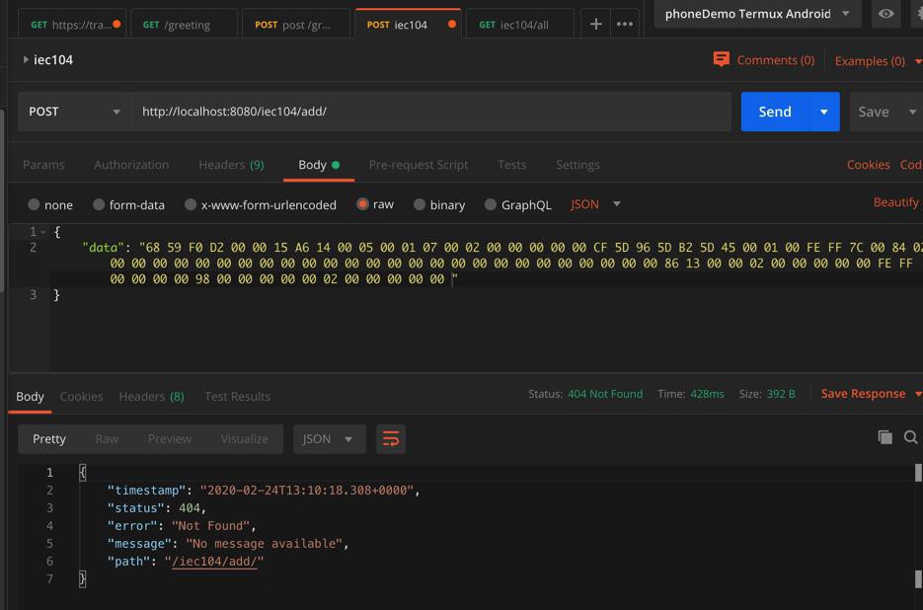Open the POST method dropdown
923x610 pixels.
pyautogui.click(x=75, y=112)
